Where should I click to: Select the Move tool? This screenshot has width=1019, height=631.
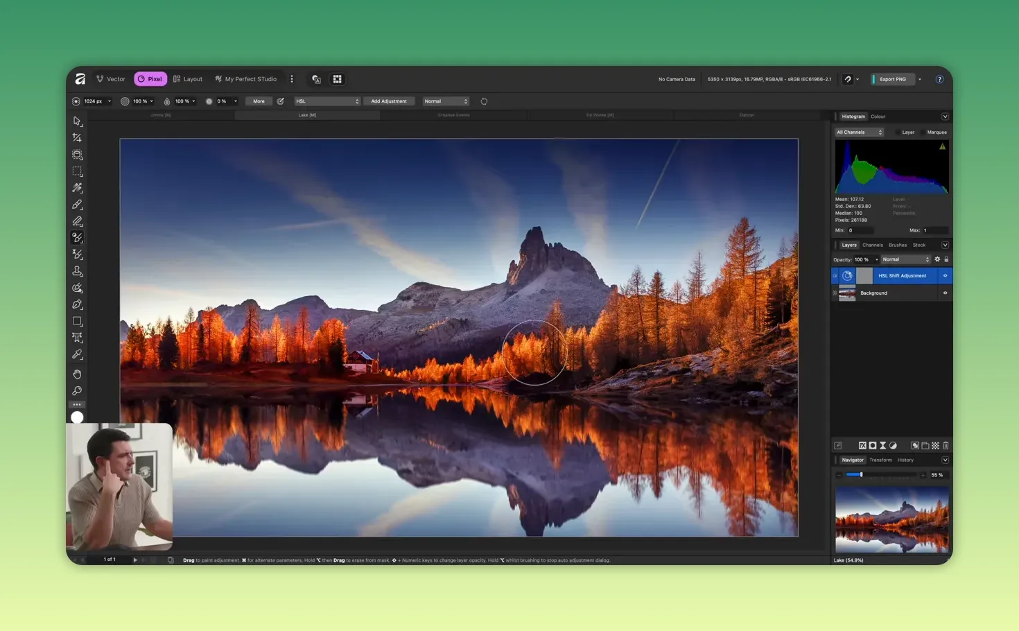(x=77, y=123)
